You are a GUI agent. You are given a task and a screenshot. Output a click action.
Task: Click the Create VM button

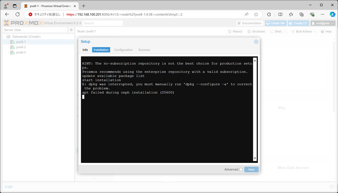[x=276, y=23]
